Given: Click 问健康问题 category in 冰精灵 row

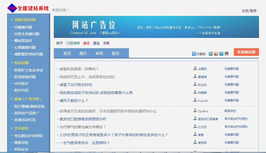Looking at the screenshot, I should (231, 69).
